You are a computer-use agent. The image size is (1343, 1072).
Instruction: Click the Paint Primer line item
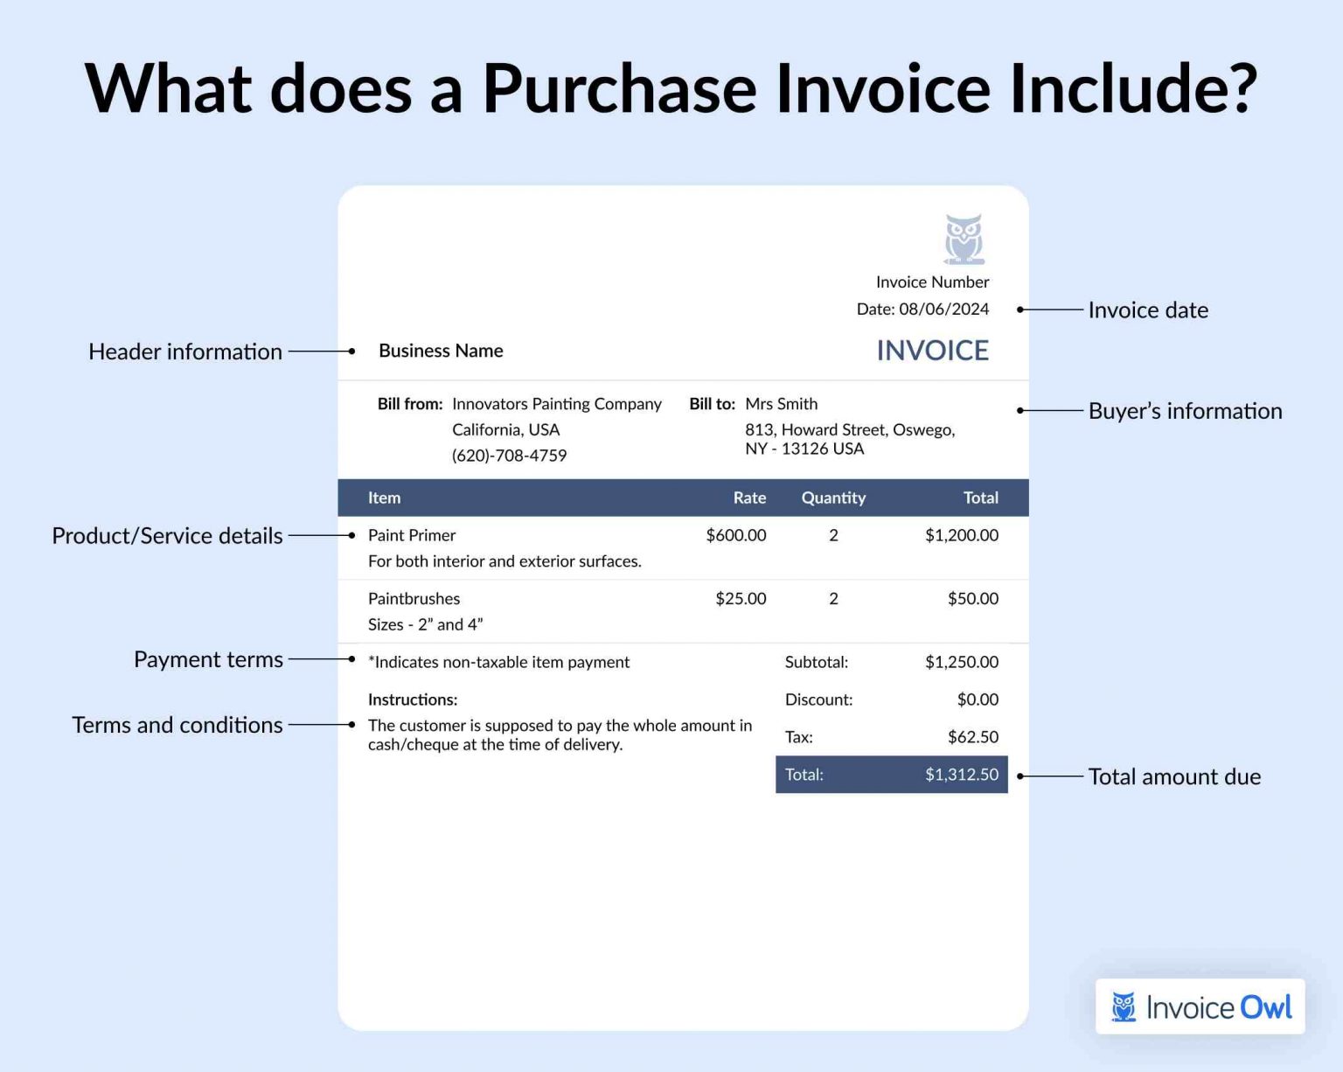pos(412,535)
